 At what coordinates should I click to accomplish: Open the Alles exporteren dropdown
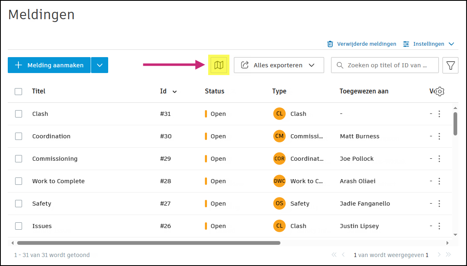coord(279,65)
